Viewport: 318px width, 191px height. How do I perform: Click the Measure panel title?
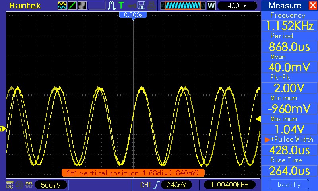coord(285,6)
